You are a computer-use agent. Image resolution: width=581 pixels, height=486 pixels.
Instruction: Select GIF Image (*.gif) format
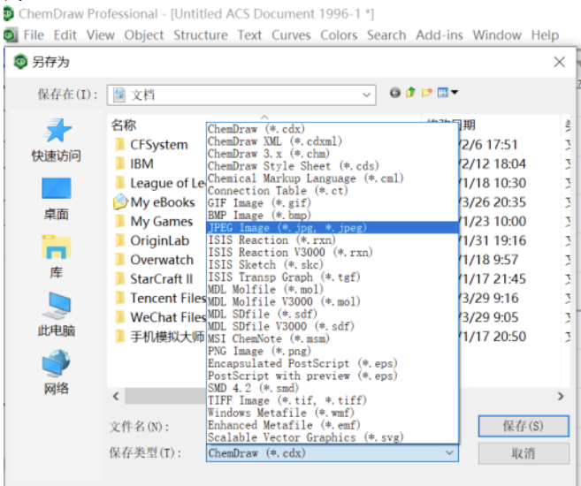point(332,203)
